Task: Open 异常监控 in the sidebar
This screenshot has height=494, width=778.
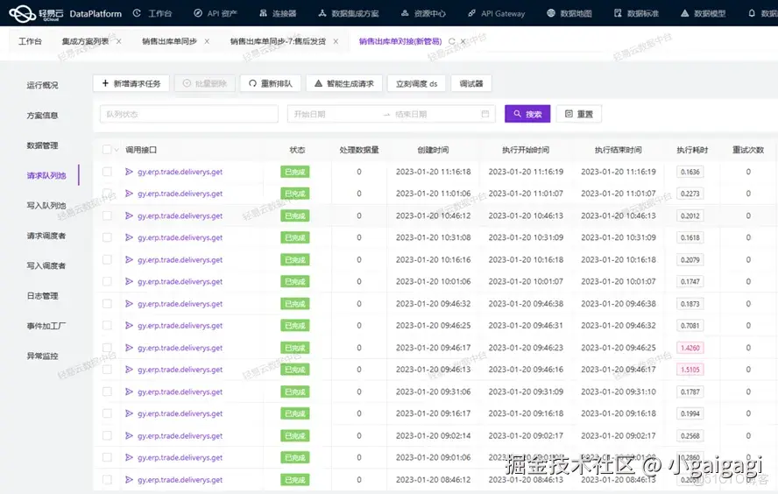Action: [42, 356]
